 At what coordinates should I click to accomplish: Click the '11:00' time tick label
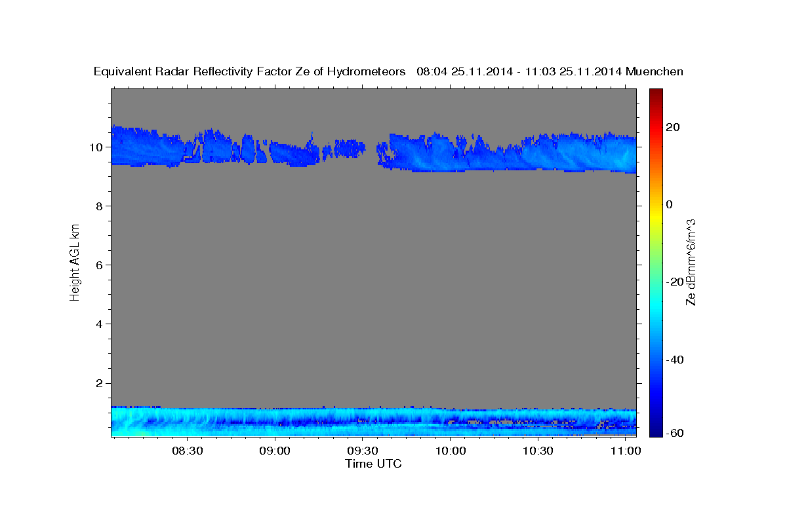626,451
